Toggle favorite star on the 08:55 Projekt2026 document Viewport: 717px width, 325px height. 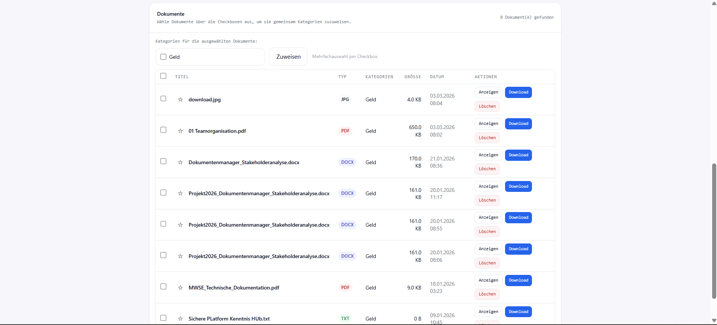click(x=180, y=225)
